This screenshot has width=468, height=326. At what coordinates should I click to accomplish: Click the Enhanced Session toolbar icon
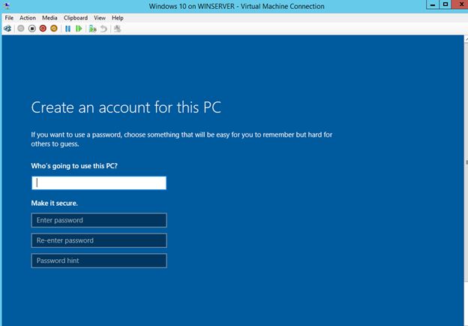tap(117, 29)
